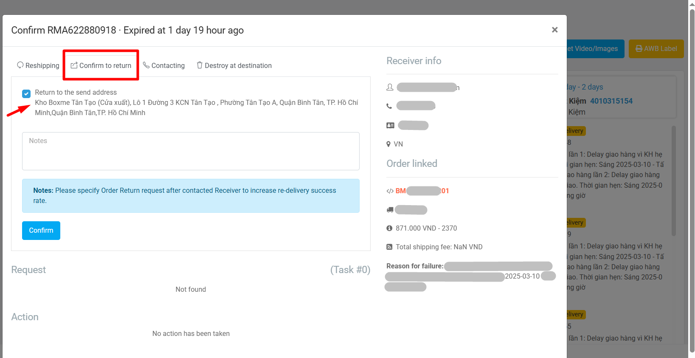Image resolution: width=695 pixels, height=358 pixels.
Task: Click the receiver ID card icon
Action: [390, 125]
